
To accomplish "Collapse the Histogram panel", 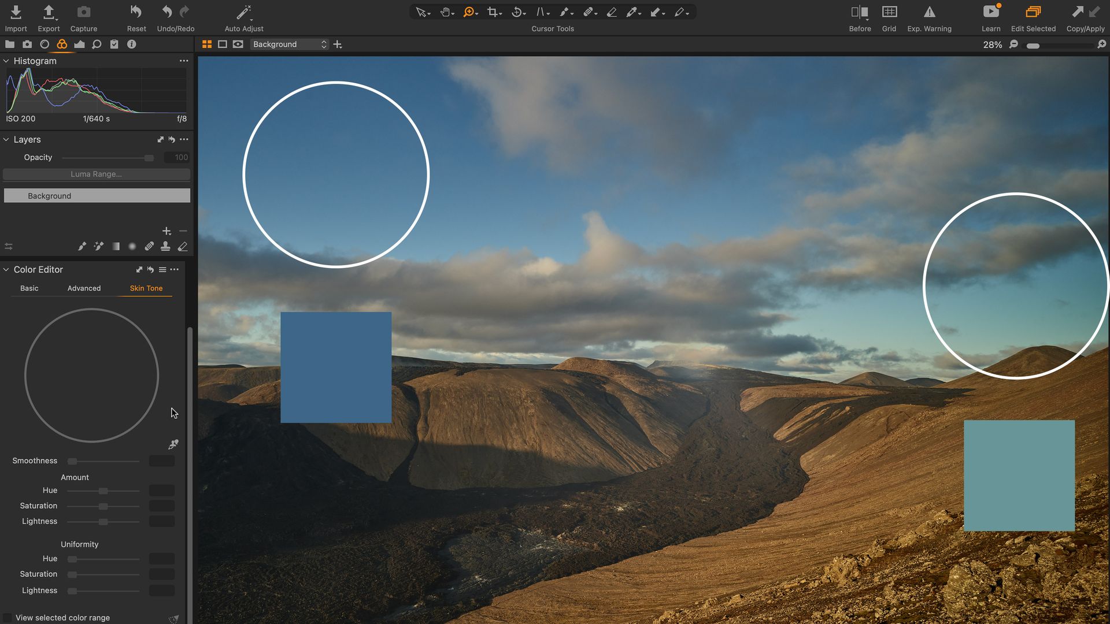I will (6, 61).
